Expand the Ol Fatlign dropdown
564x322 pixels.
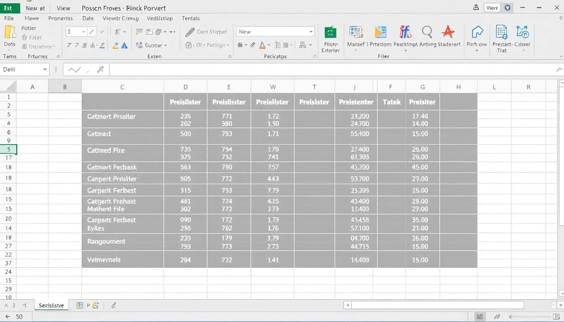(x=227, y=45)
